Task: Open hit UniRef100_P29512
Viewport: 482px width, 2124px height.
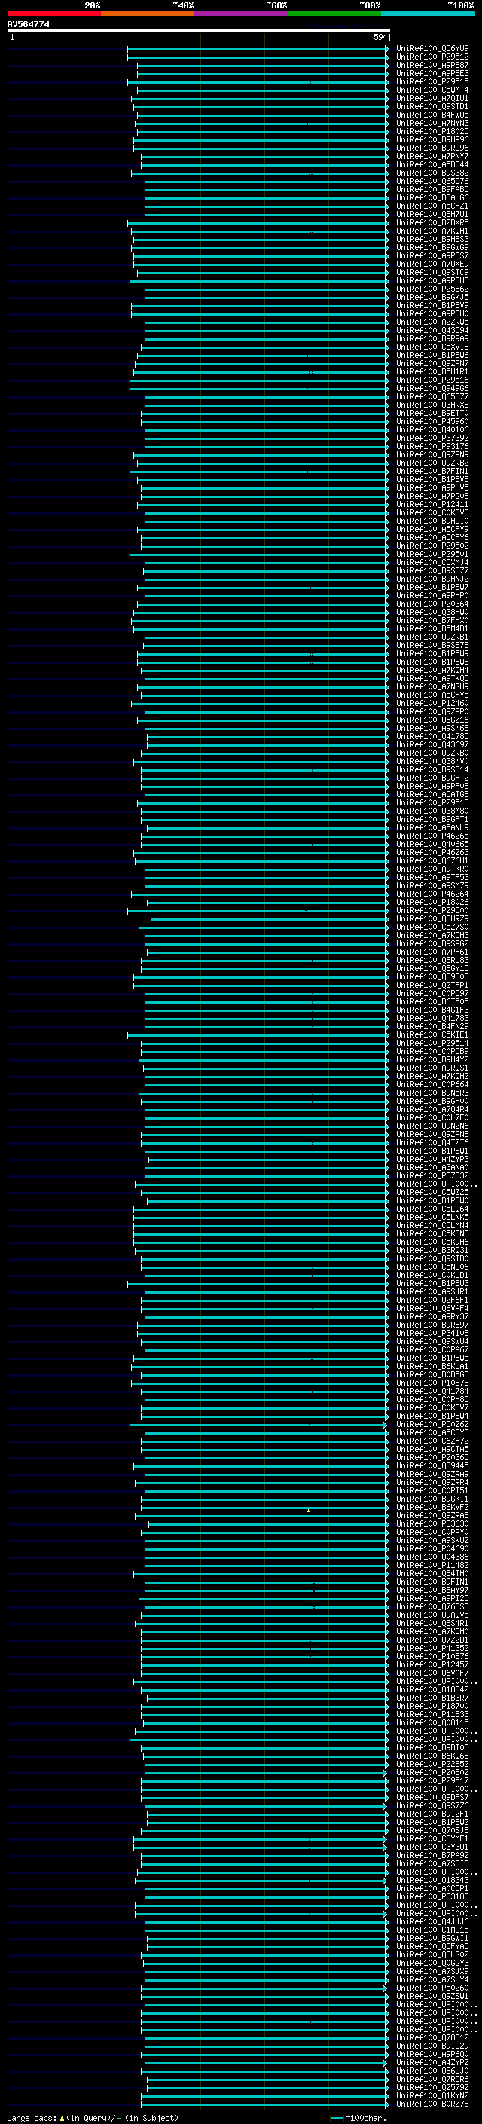Action: pos(432,57)
